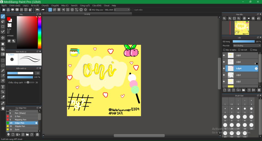
Task: Enable the grid snap icon
Action: pyautogui.click(x=59, y=10)
